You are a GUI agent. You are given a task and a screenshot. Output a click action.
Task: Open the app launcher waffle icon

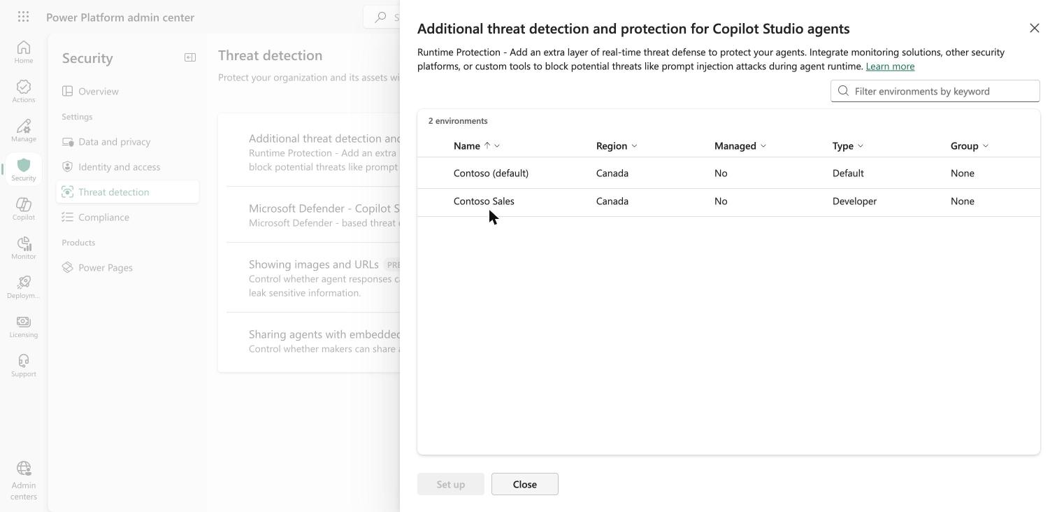[x=23, y=16]
